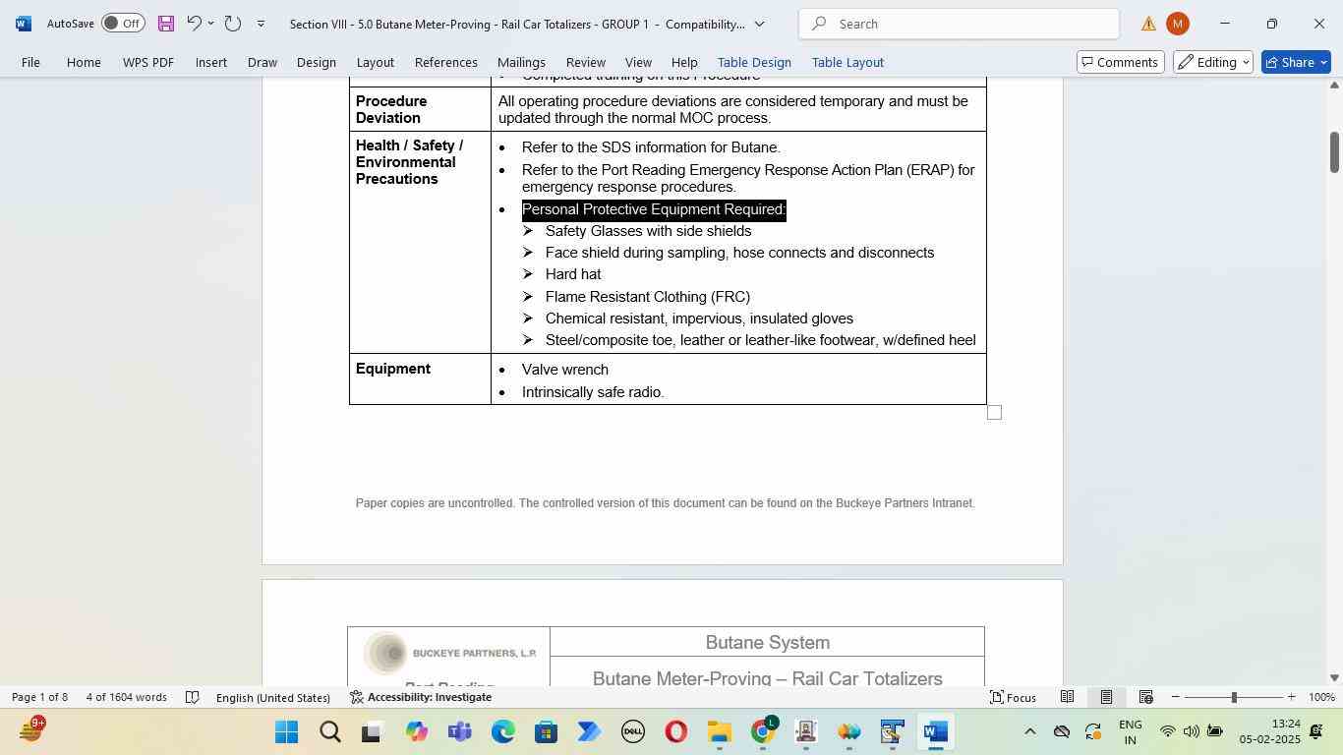Open the Dell app on taskbar

coord(633,732)
